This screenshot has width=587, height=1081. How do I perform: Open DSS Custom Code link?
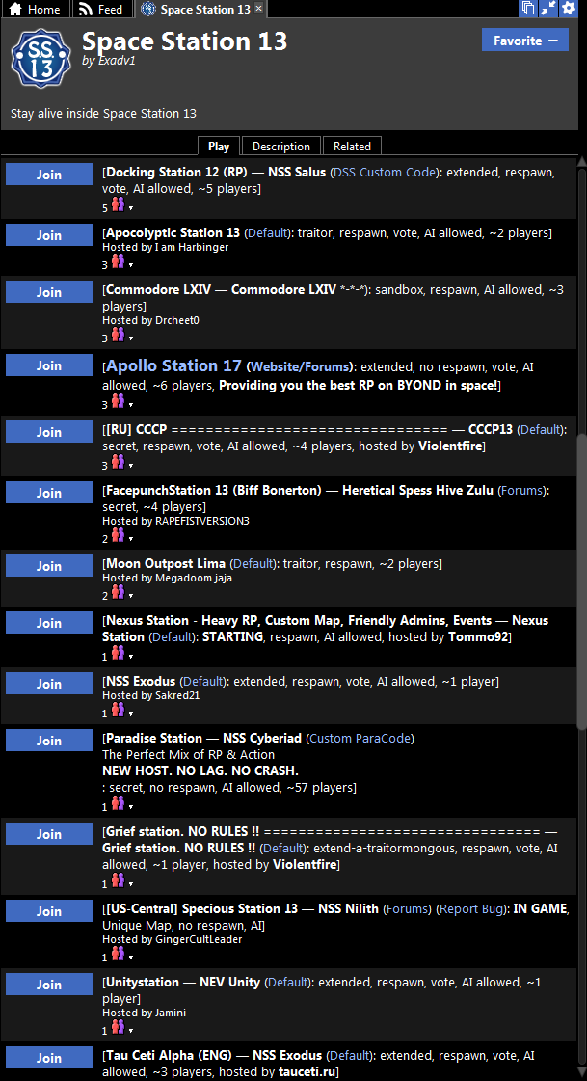(x=385, y=173)
